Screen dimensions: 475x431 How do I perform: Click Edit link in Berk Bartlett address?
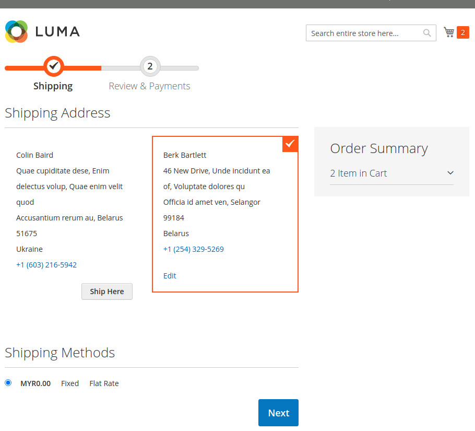click(x=170, y=276)
